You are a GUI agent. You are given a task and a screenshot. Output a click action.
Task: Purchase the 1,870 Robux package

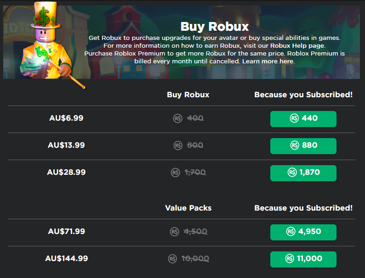click(303, 172)
